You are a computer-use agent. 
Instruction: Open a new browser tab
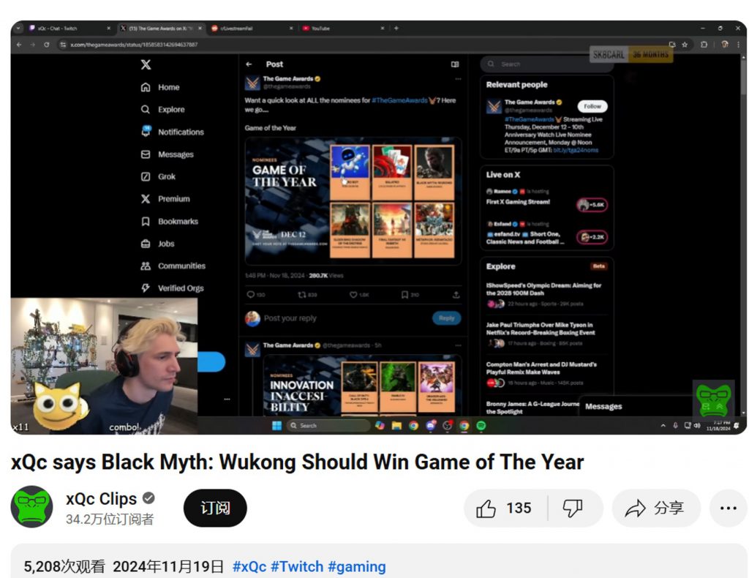396,29
